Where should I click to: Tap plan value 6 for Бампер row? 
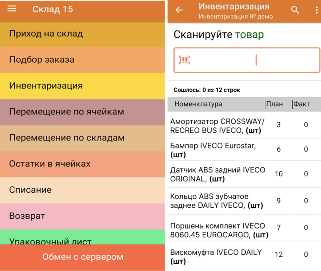(278, 149)
